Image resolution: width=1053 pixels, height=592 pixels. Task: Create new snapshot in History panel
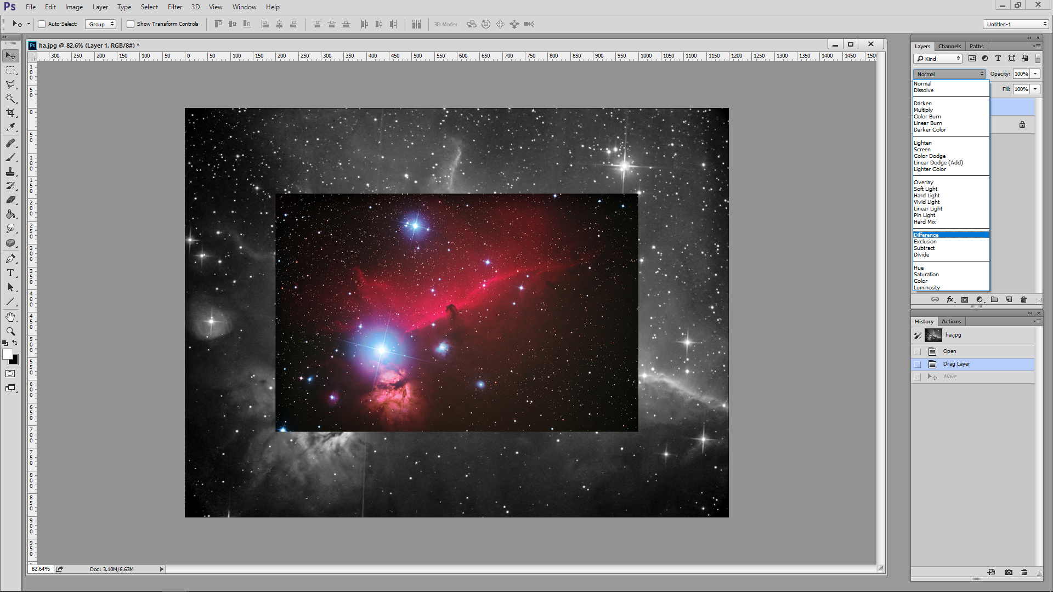(1009, 572)
